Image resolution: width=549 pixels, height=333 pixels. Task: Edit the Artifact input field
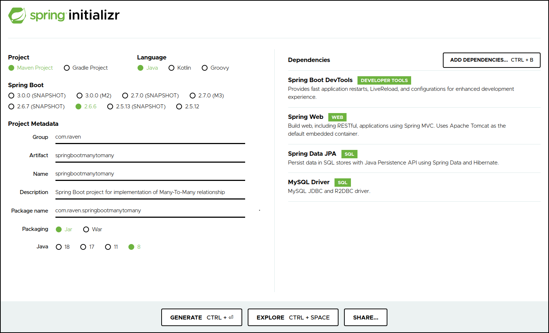(150, 155)
